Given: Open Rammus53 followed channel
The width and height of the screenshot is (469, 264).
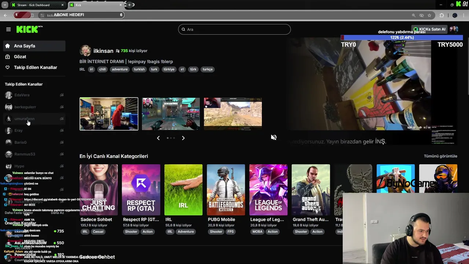Looking at the screenshot, I should pos(34,154).
